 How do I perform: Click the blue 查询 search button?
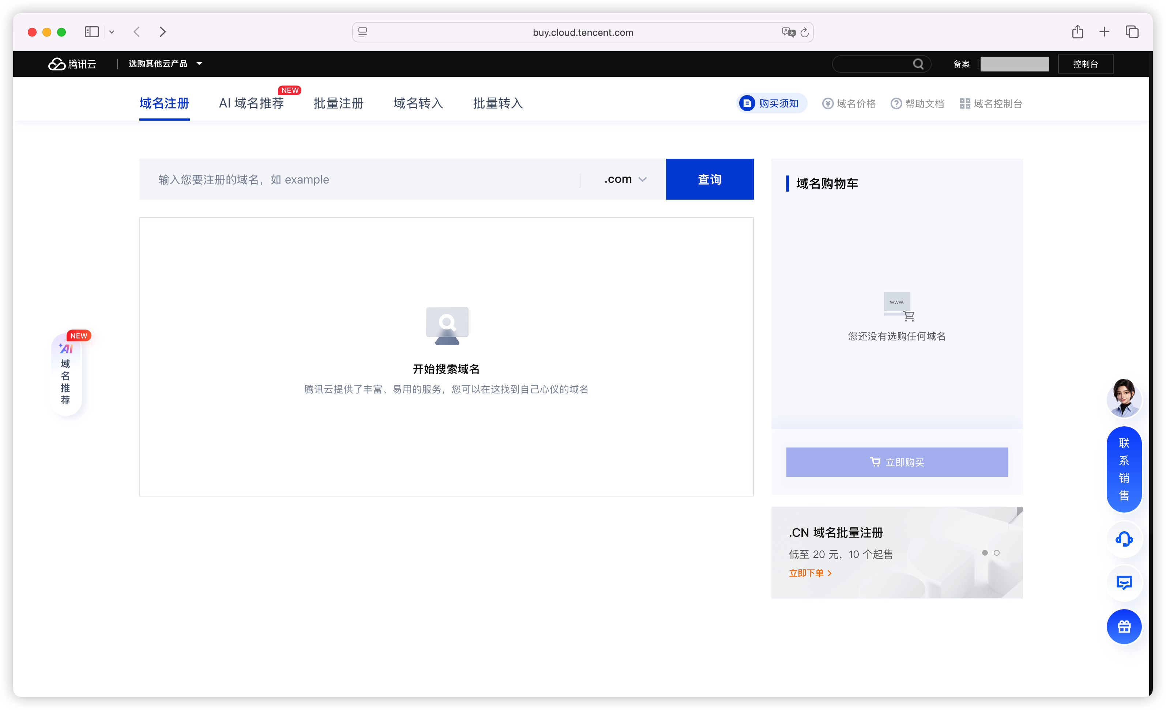tap(709, 179)
